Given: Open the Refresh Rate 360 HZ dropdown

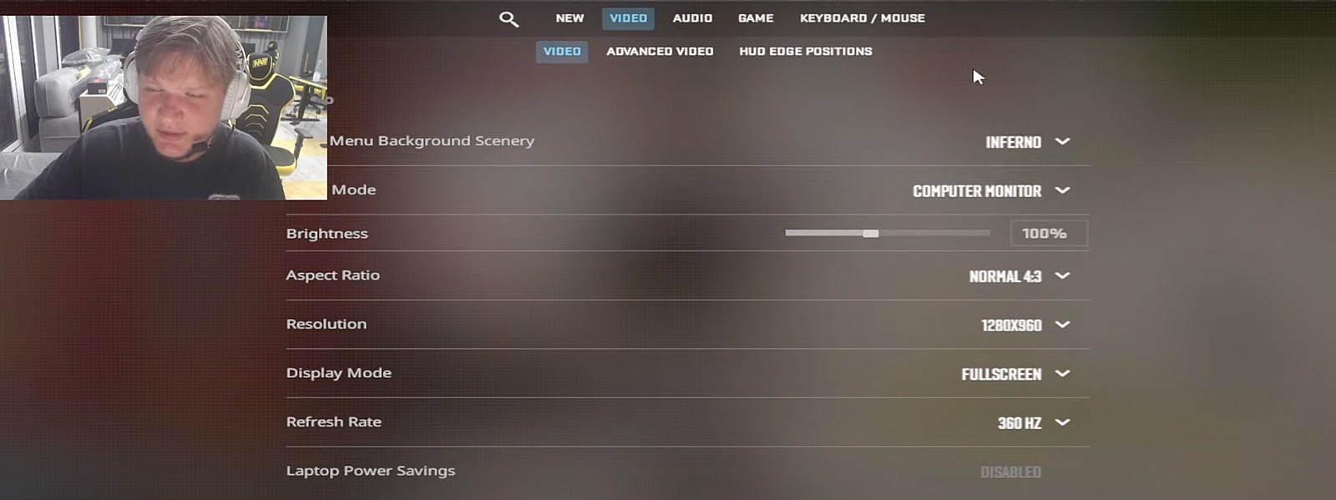Looking at the screenshot, I should pyautogui.click(x=1034, y=423).
